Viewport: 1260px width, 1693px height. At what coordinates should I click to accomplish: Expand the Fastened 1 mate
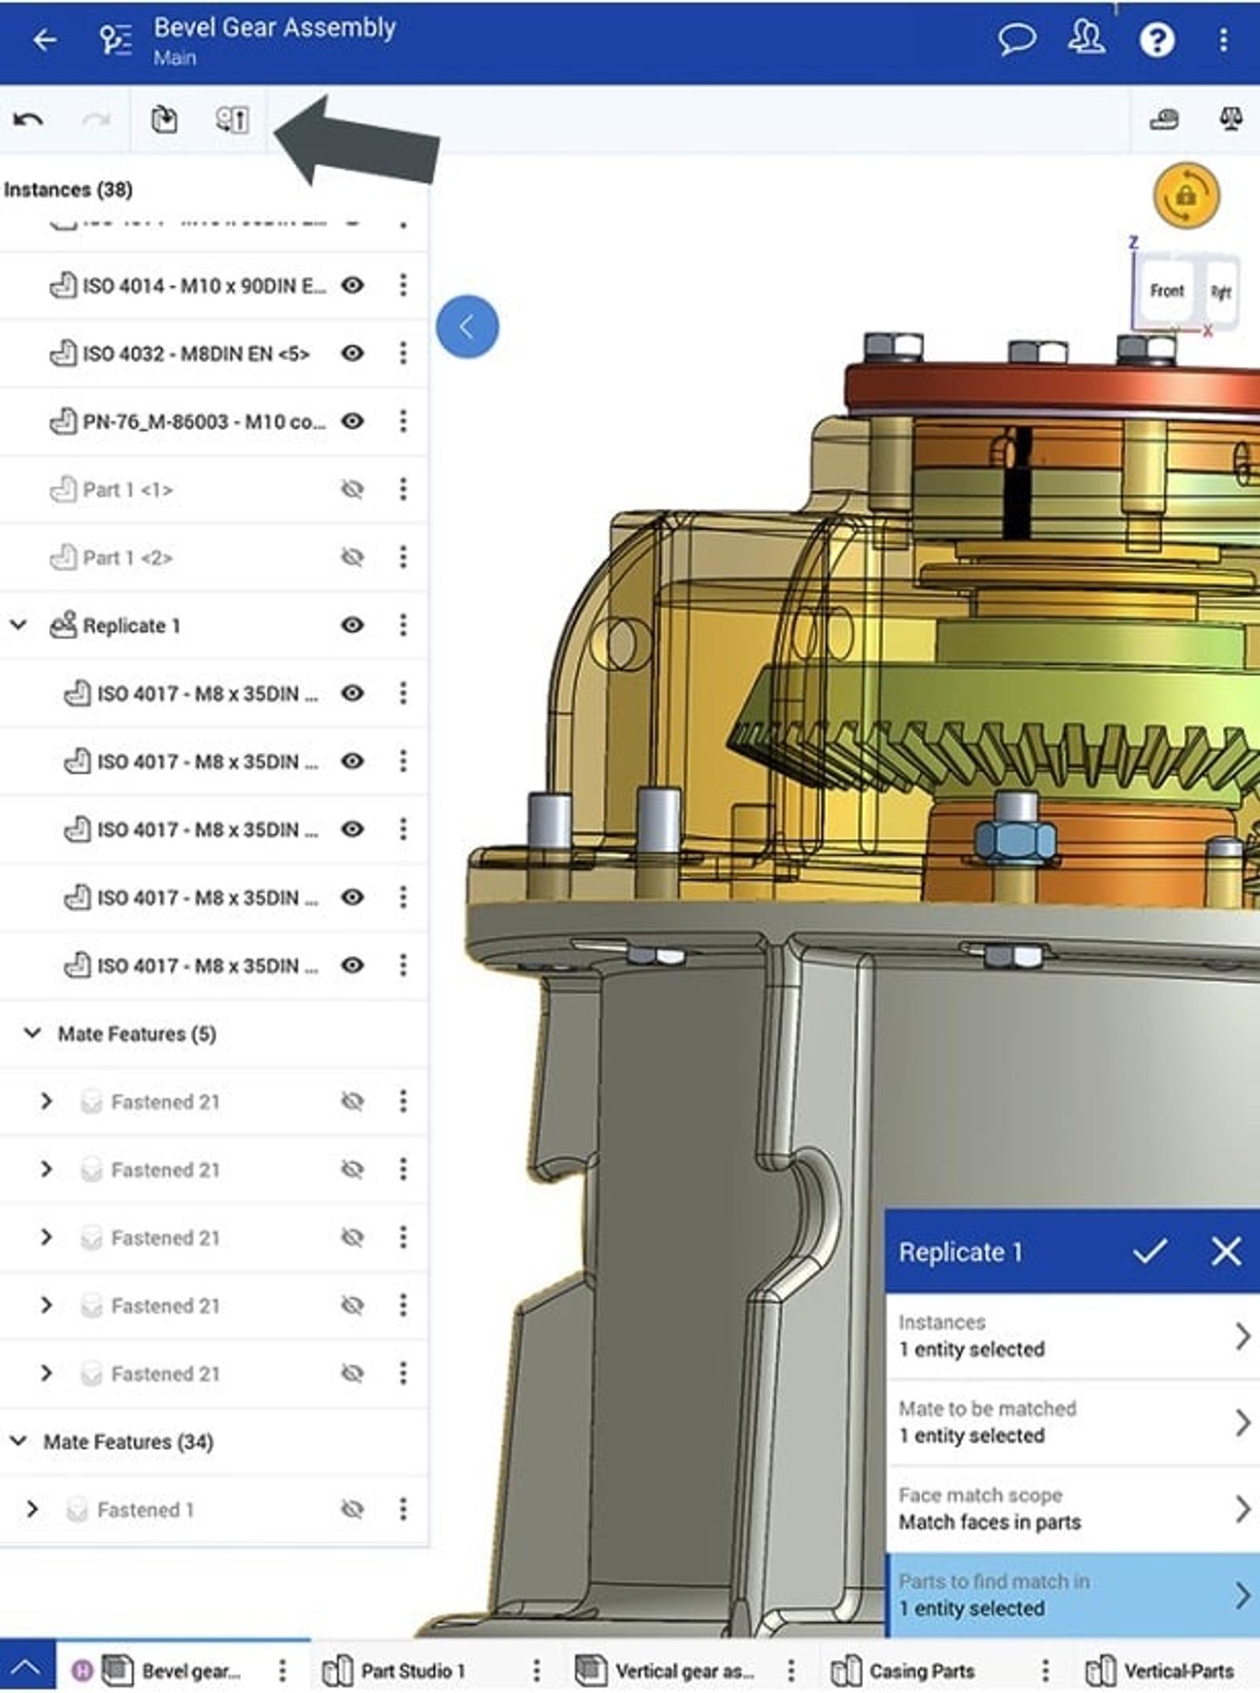click(32, 1510)
